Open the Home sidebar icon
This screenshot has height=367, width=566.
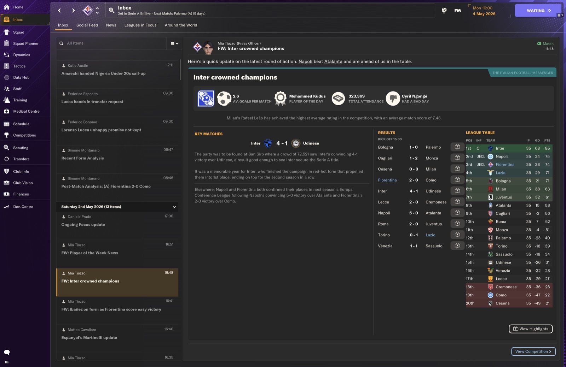(x=6, y=7)
